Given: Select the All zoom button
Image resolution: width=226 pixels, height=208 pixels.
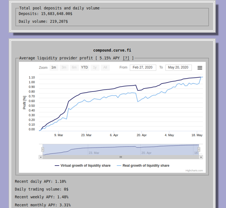Looking at the screenshot, I should click(x=105, y=67).
